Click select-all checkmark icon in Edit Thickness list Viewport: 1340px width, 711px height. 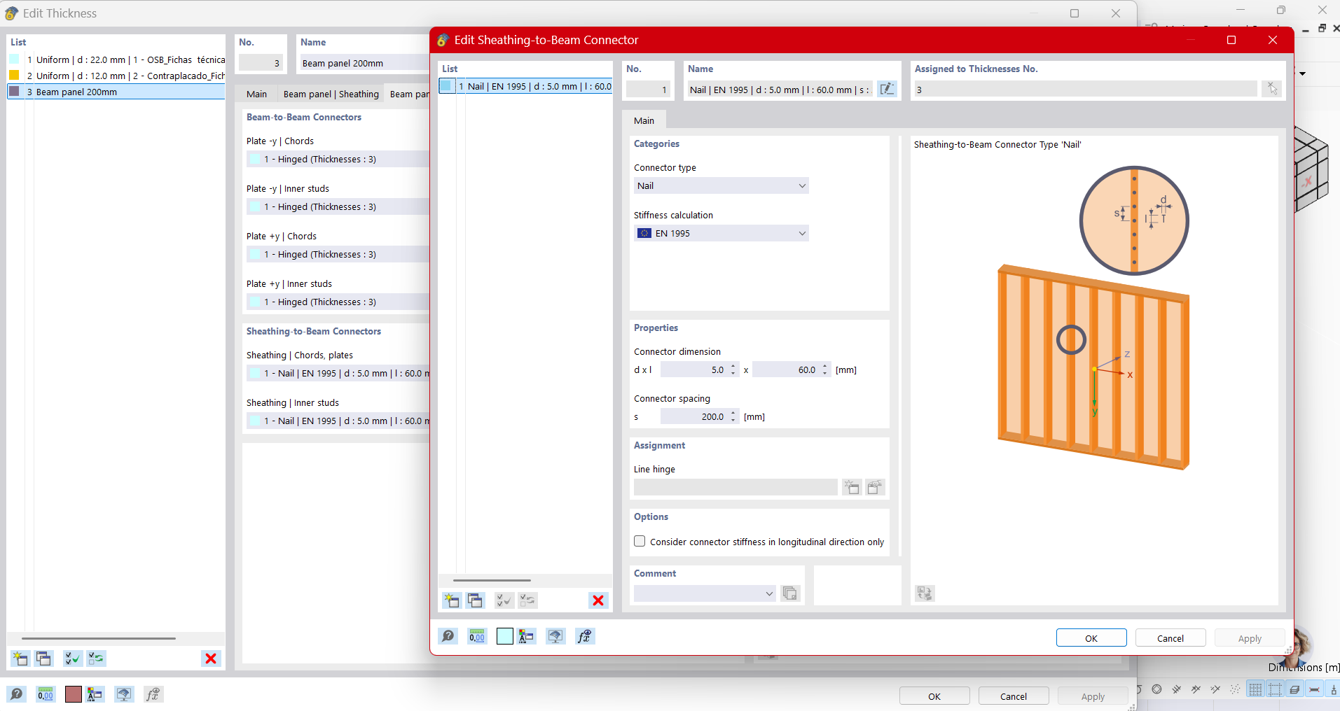point(72,659)
